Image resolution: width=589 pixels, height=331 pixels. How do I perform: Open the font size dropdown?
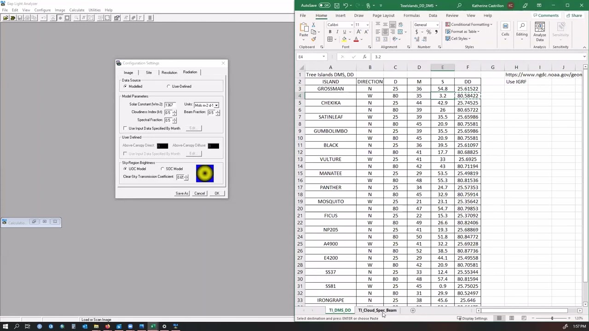367,25
